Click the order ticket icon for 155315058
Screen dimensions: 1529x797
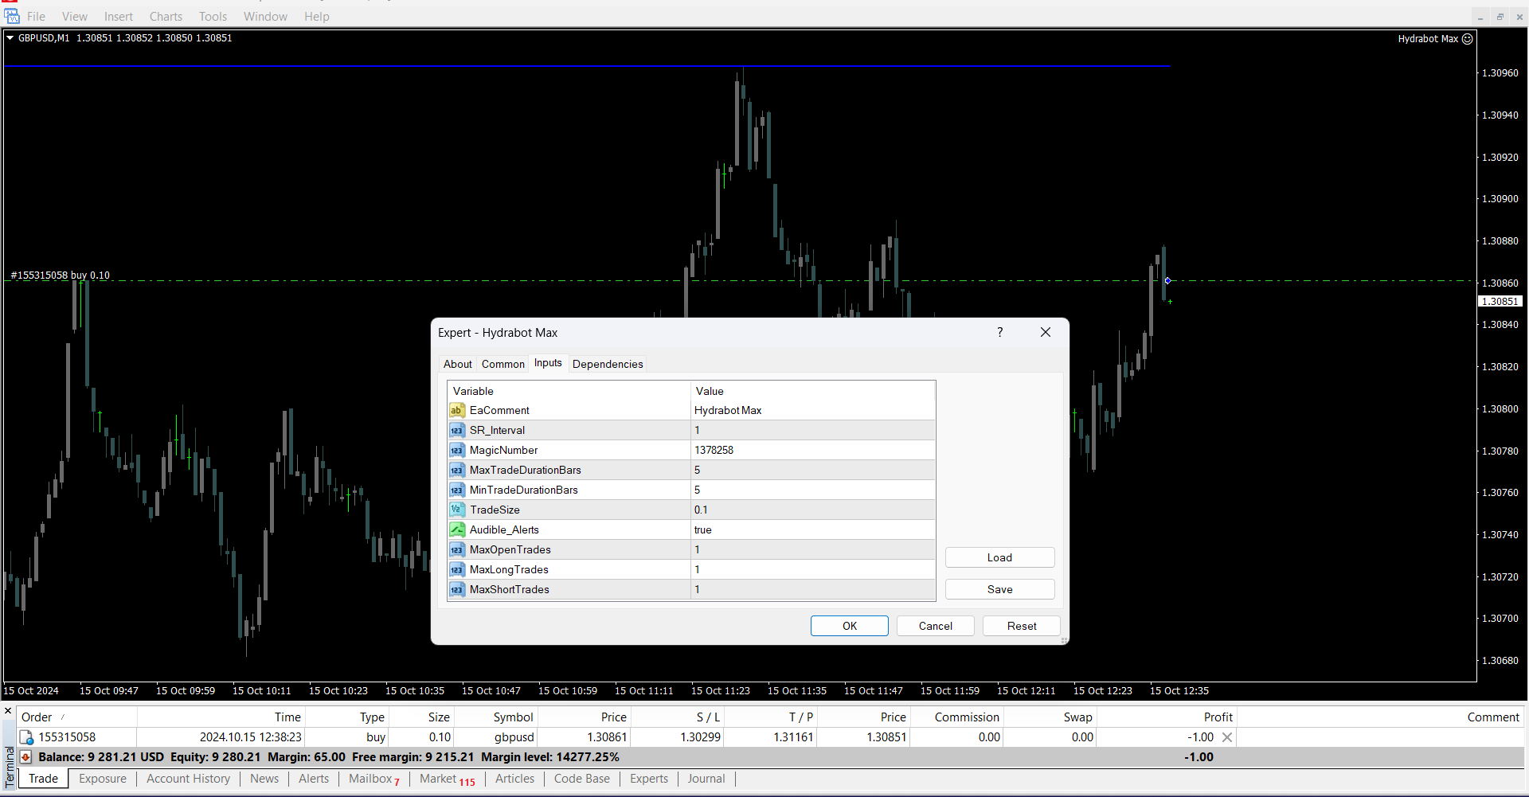point(26,737)
